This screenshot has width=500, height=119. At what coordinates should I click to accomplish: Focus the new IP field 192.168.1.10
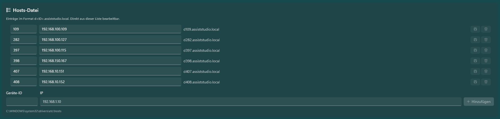coord(251,102)
